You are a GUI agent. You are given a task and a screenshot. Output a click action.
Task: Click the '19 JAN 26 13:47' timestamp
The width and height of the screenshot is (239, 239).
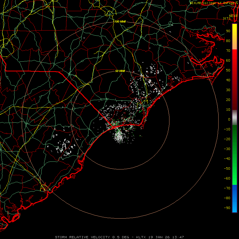pyautogui.click(x=166, y=237)
